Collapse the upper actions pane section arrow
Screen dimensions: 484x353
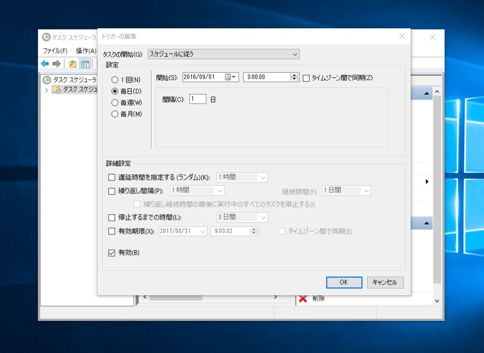click(427, 93)
